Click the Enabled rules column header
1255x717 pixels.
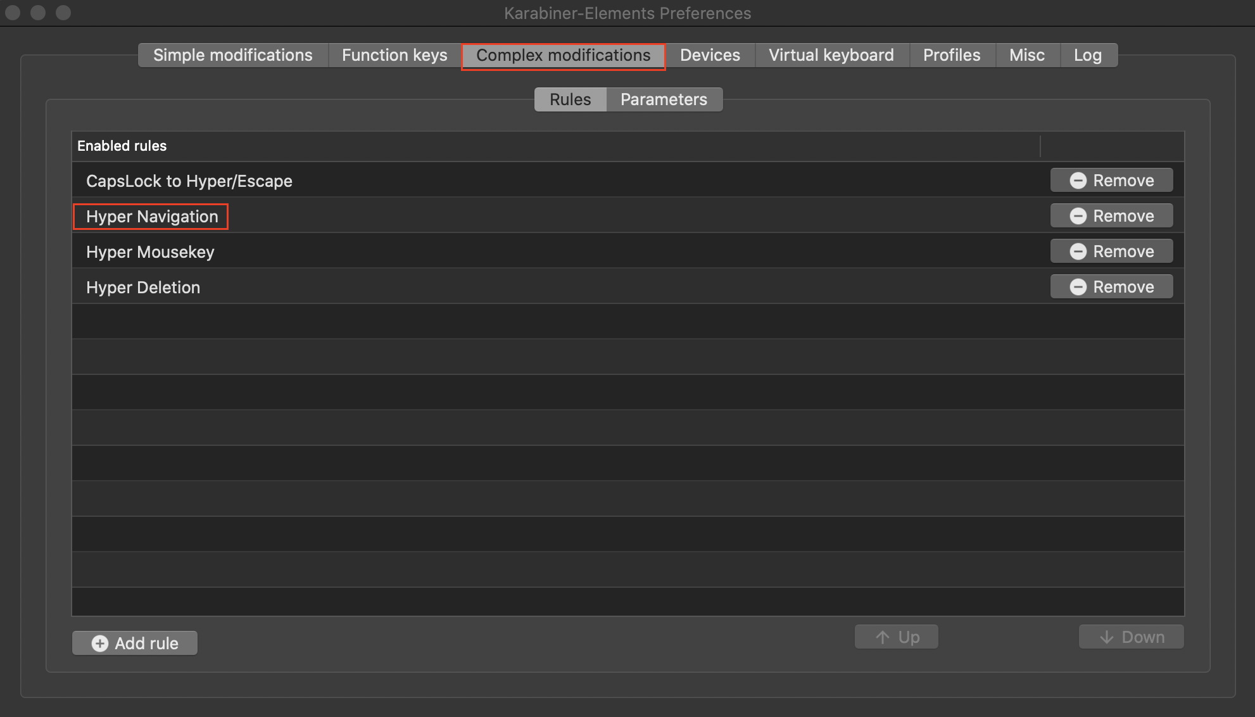pyautogui.click(x=122, y=146)
